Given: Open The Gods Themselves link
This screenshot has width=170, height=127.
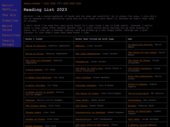Looking at the screenshot, I should click(88, 54).
